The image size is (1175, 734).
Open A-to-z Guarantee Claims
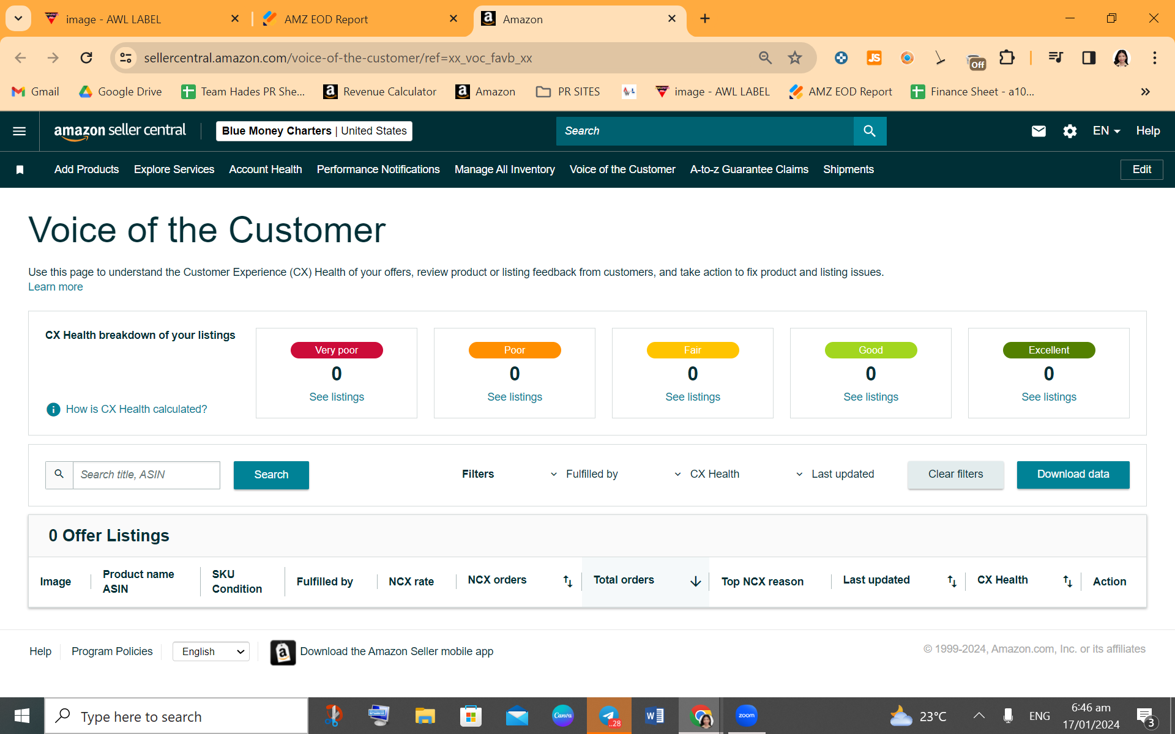[x=749, y=169]
